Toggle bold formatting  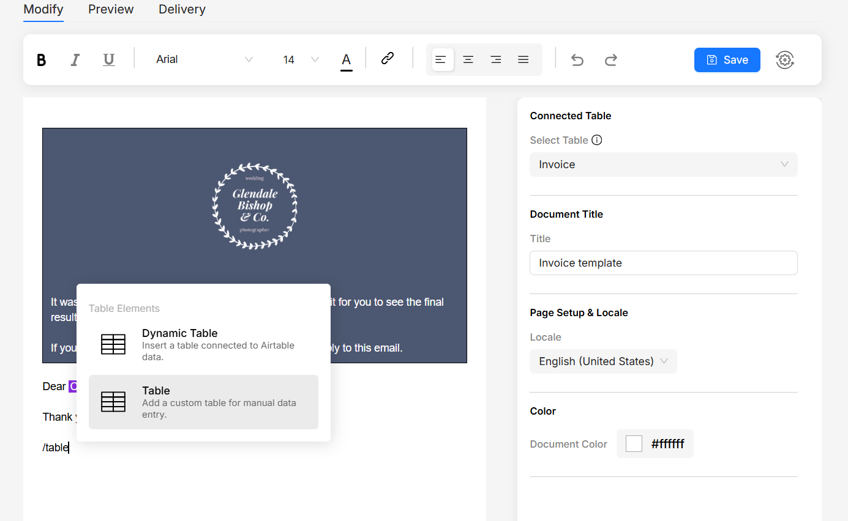(42, 59)
